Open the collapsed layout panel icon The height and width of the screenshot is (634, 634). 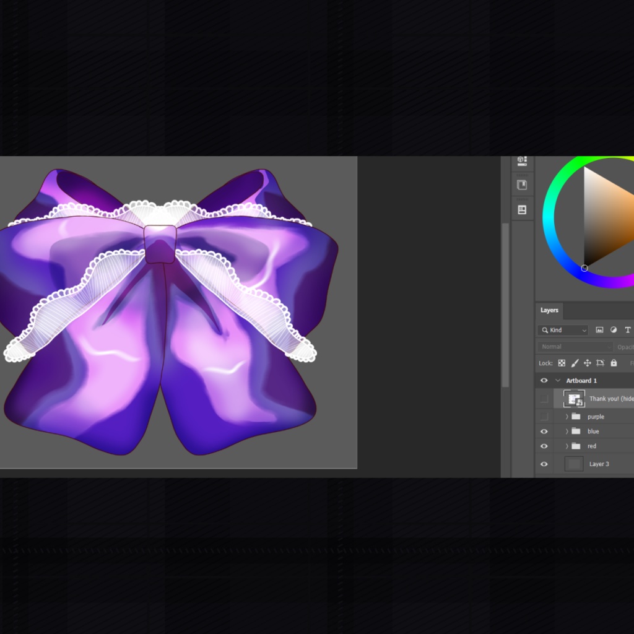(522, 209)
